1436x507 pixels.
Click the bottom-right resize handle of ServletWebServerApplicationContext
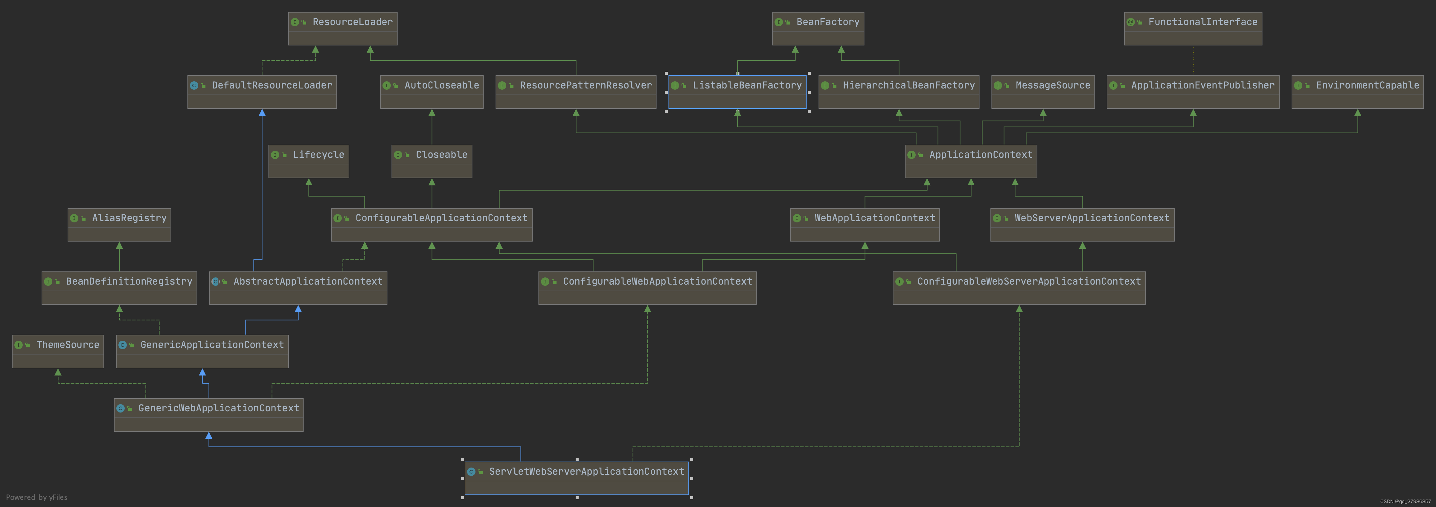pyautogui.click(x=691, y=497)
